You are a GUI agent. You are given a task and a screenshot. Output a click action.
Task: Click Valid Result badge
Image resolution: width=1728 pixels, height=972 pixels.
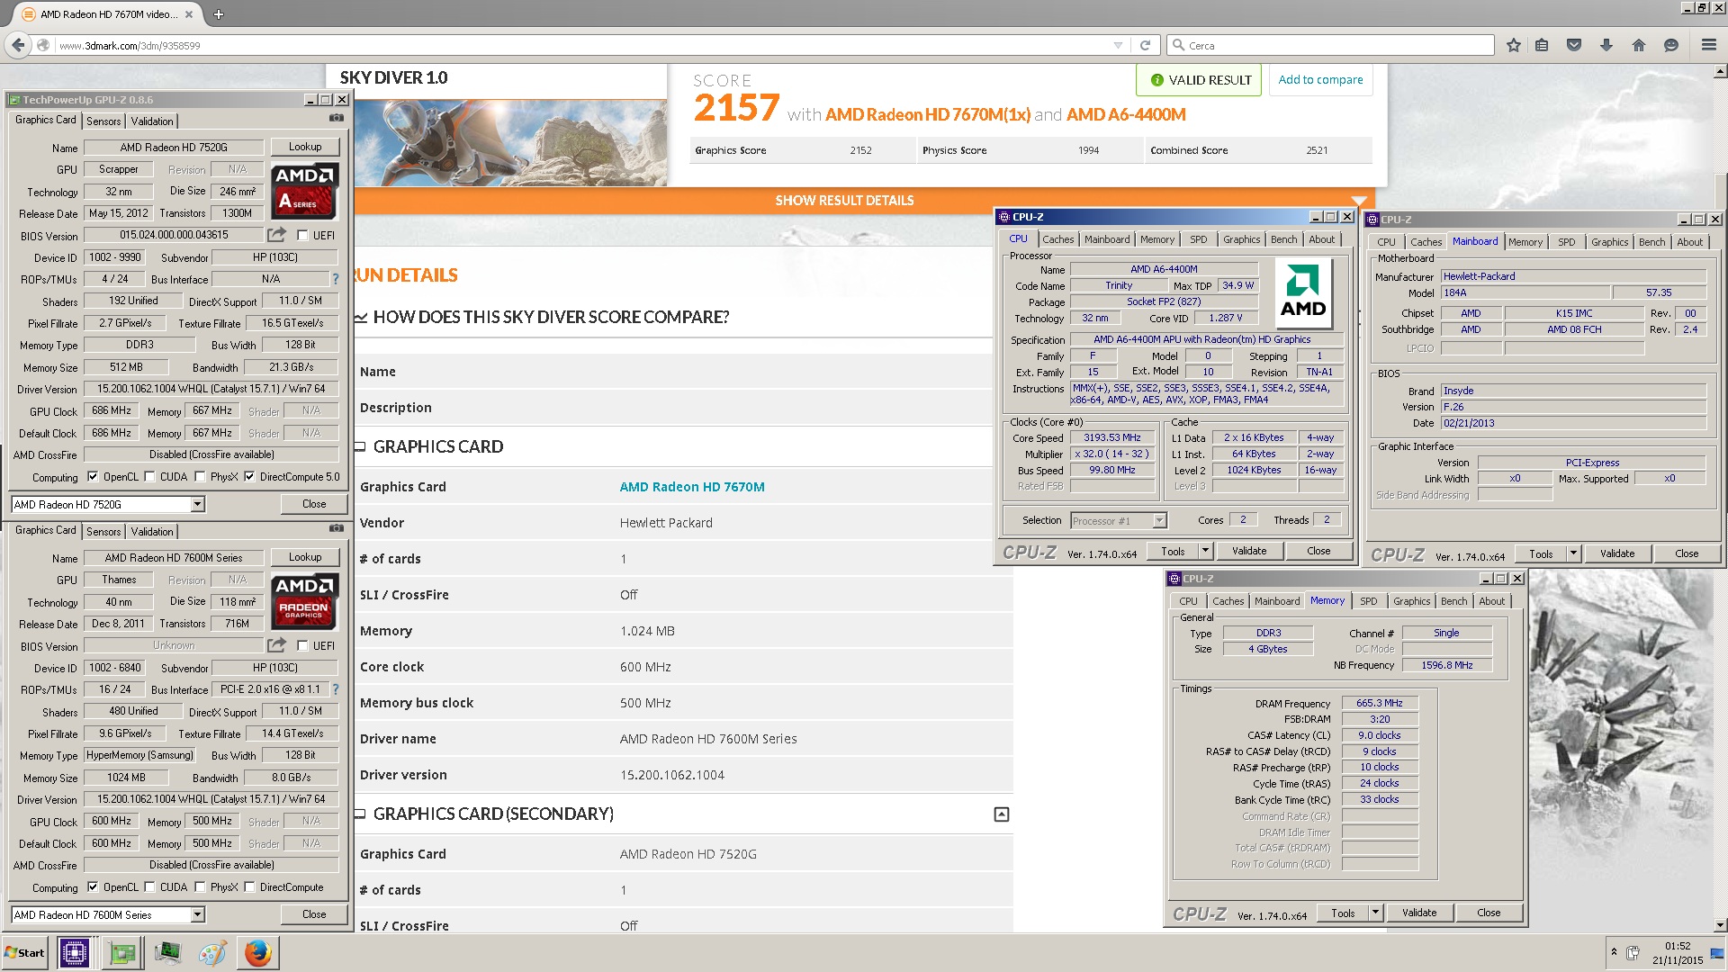click(x=1200, y=80)
